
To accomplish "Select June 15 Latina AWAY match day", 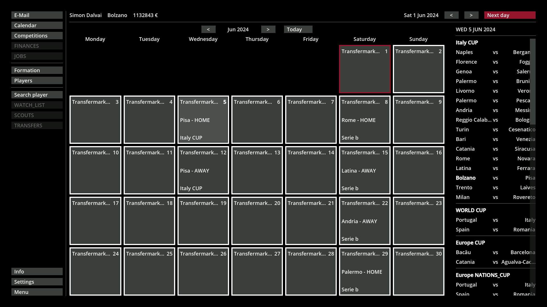I will (365, 170).
